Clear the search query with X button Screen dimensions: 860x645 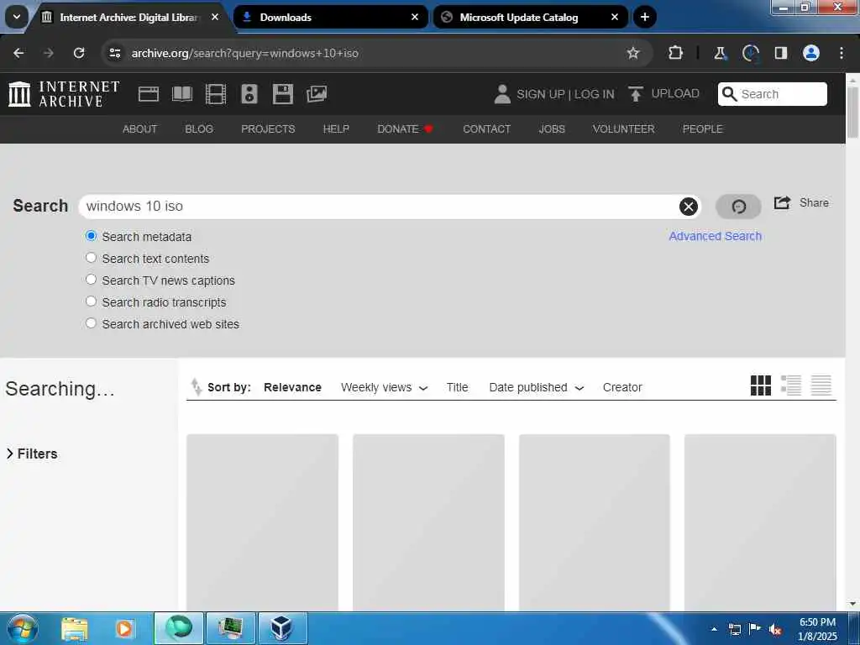coord(689,207)
